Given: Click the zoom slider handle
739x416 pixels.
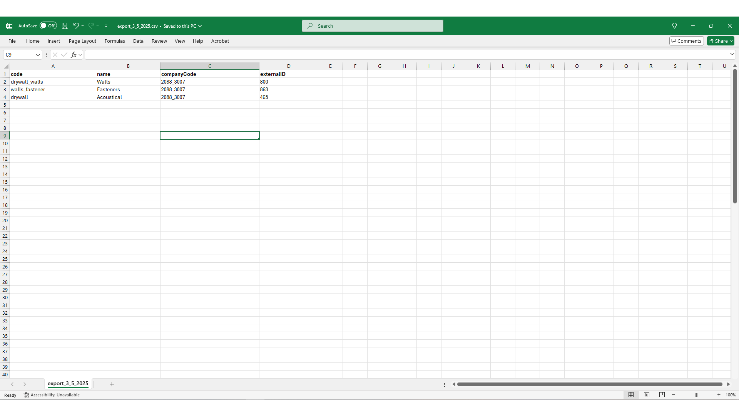Looking at the screenshot, I should pyautogui.click(x=696, y=395).
